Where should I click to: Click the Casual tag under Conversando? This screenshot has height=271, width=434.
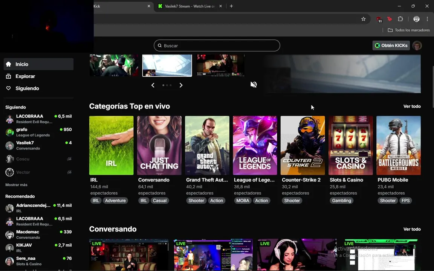(x=160, y=201)
